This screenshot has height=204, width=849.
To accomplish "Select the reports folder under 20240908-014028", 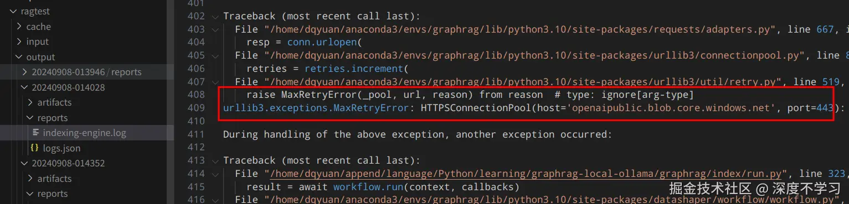I will point(53,118).
